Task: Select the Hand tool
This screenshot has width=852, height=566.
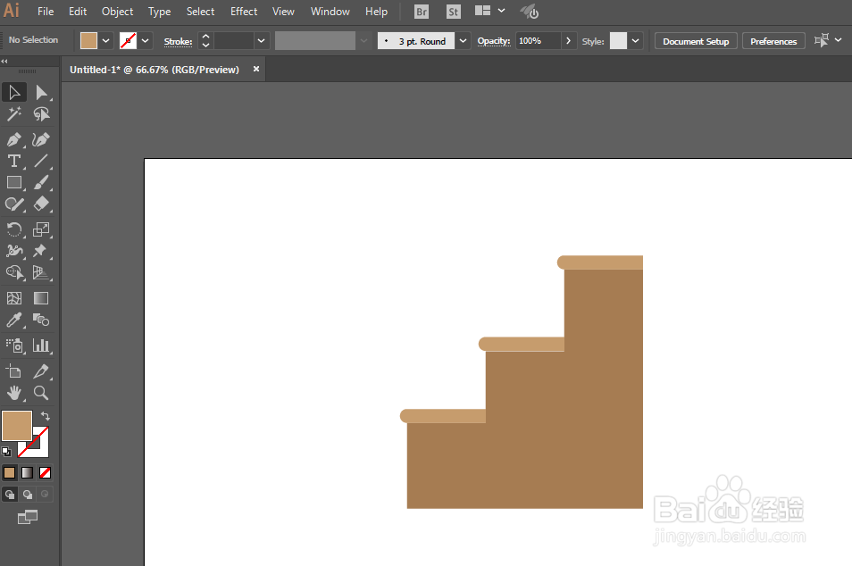Action: 14,393
